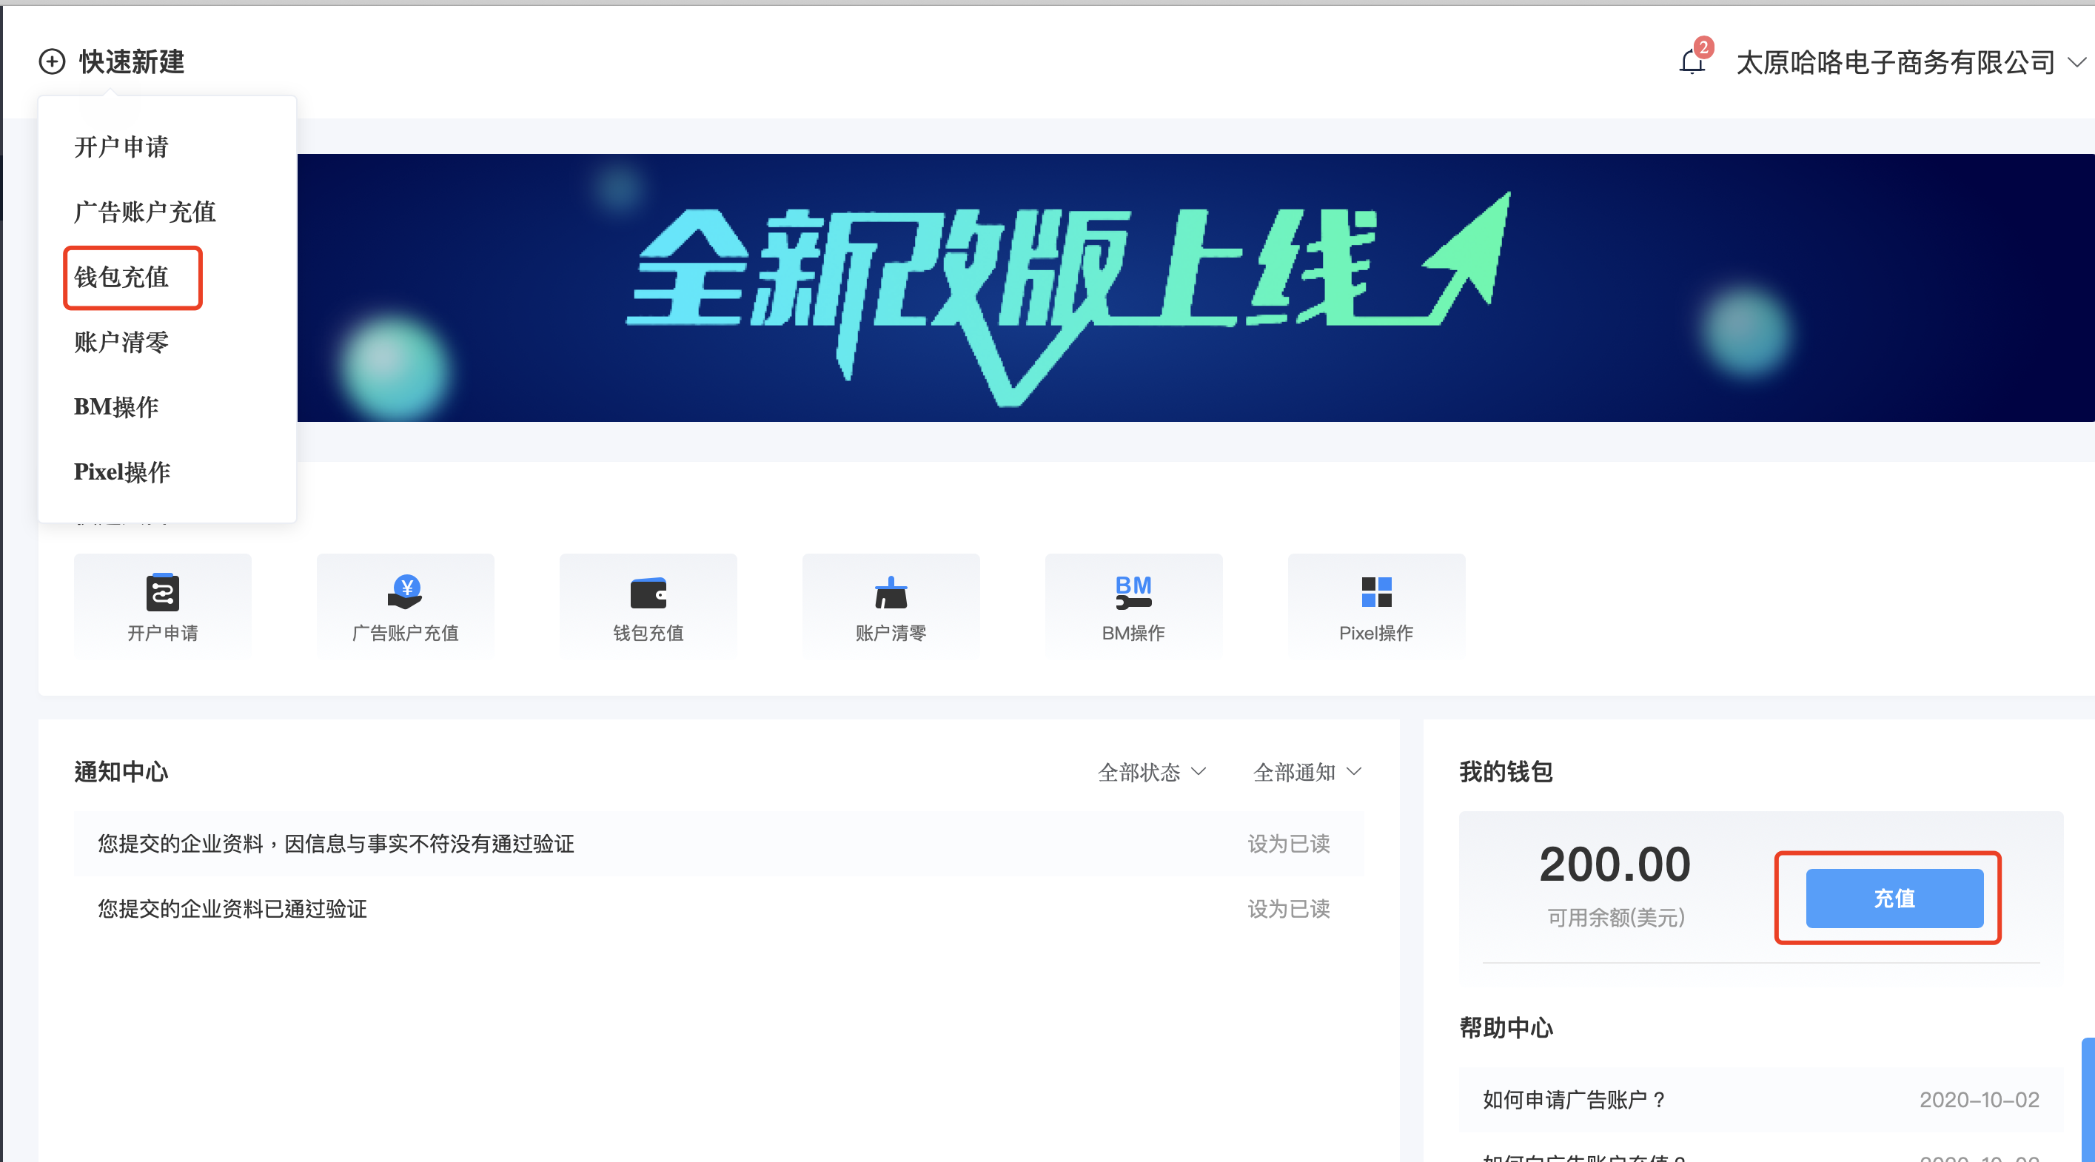Click the blue 充值 button
Viewport: 2095px width, 1162px height.
pyautogui.click(x=1894, y=898)
